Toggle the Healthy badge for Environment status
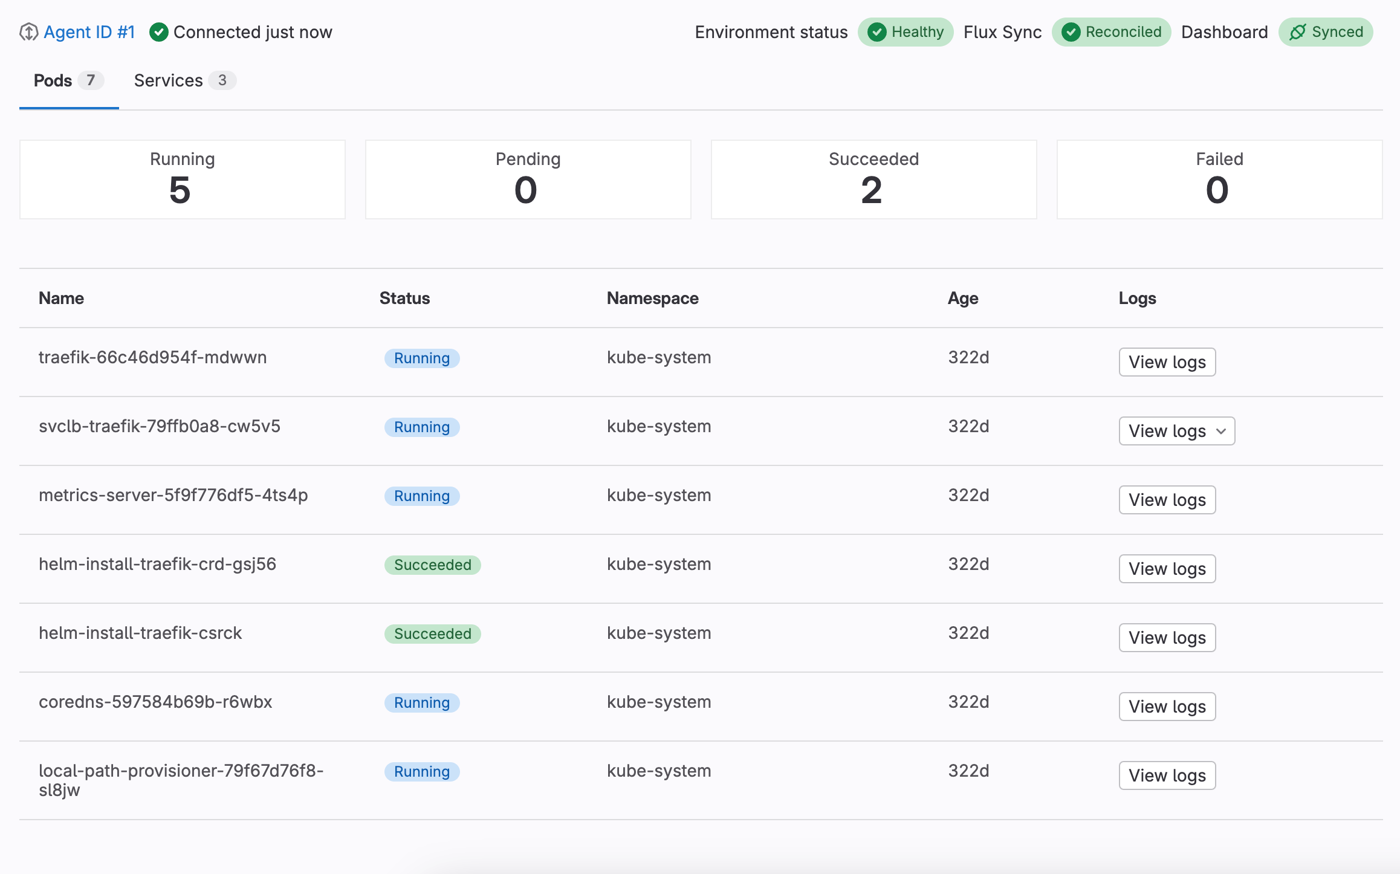Viewport: 1400px width, 874px height. (x=906, y=32)
